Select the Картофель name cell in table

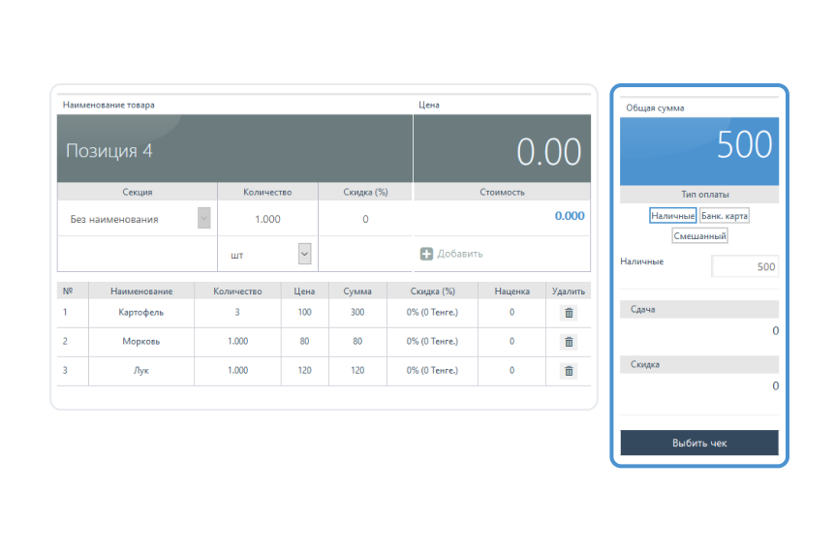coord(141,313)
